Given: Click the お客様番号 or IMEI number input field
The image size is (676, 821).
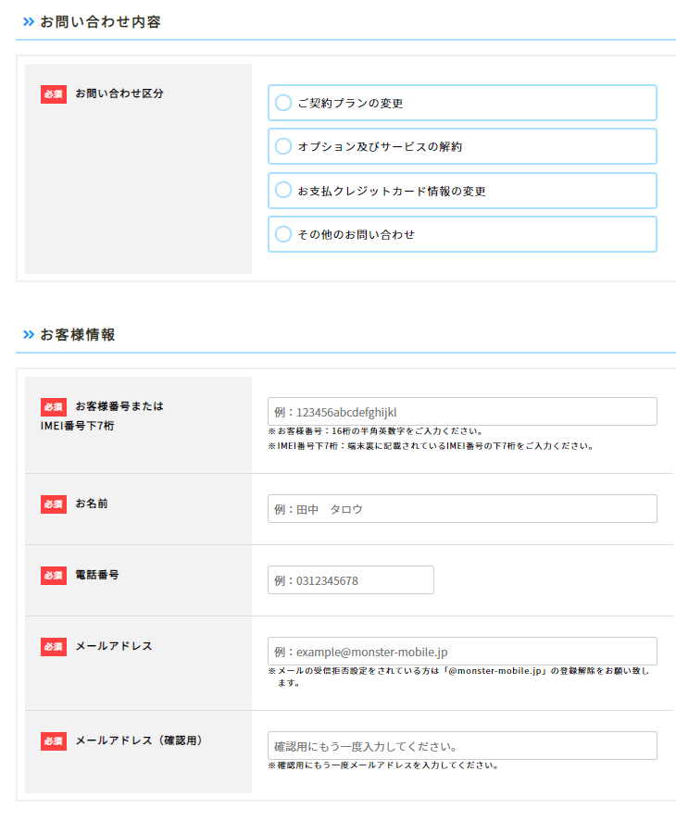Looking at the screenshot, I should [x=462, y=412].
